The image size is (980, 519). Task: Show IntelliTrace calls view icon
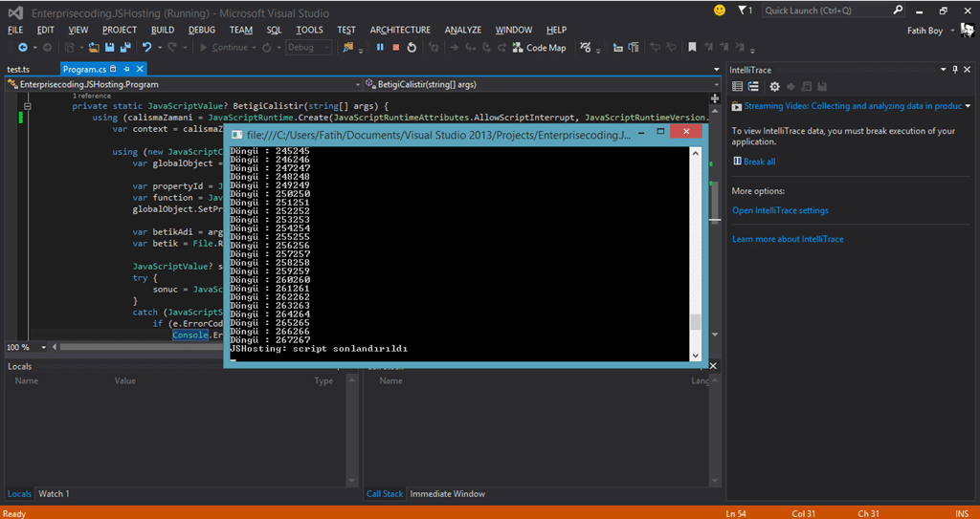[753, 87]
